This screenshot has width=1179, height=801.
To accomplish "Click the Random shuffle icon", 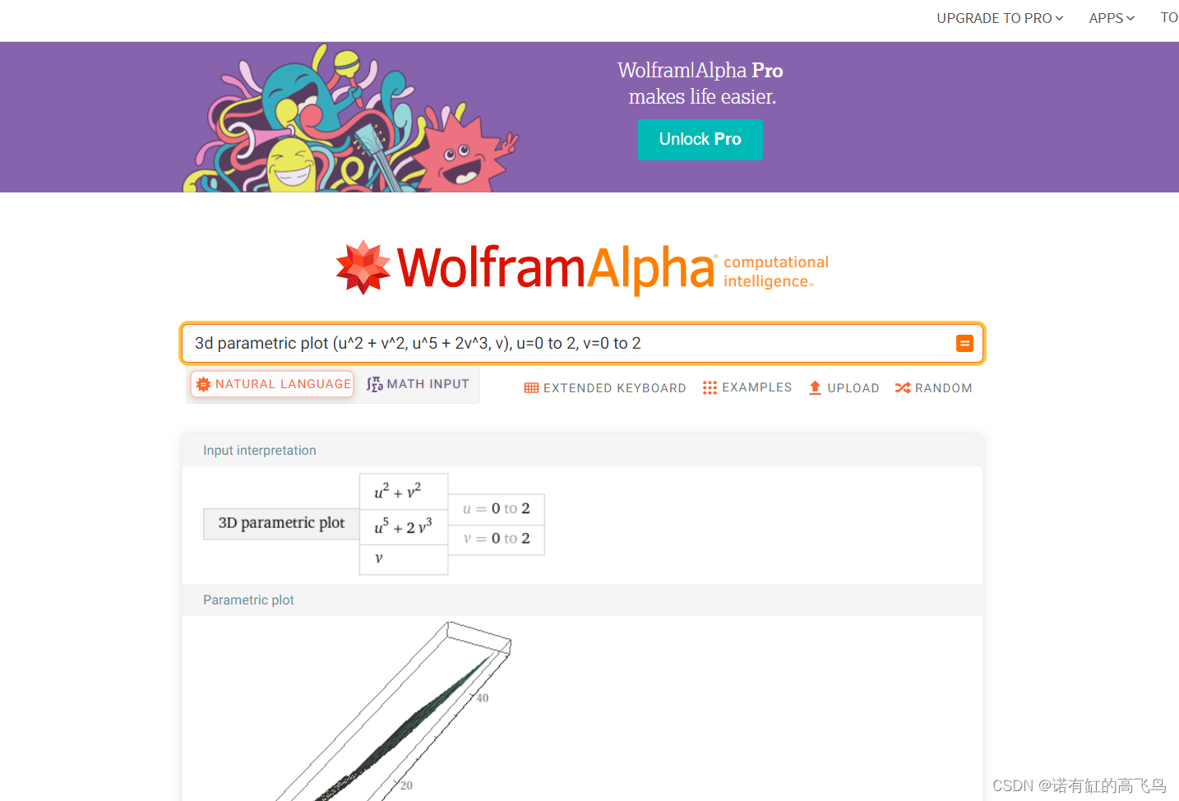I will (903, 388).
